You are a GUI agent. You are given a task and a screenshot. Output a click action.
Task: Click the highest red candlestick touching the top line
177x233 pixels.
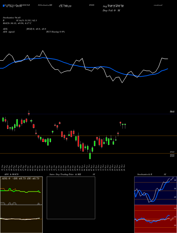coord(29,113)
